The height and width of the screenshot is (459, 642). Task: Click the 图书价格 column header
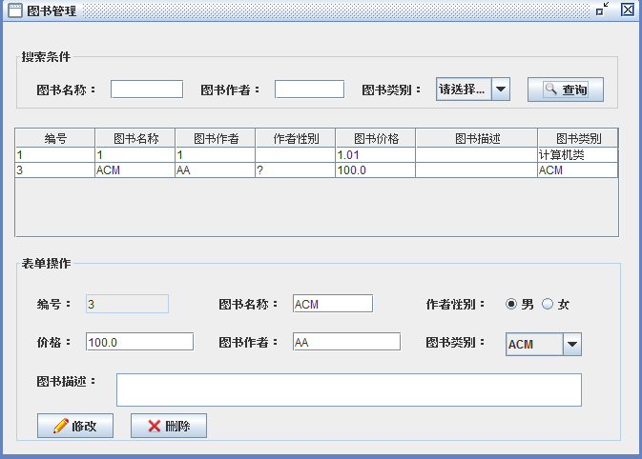coord(376,139)
